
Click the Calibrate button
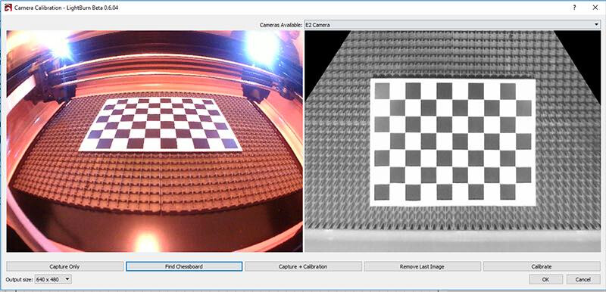542,266
